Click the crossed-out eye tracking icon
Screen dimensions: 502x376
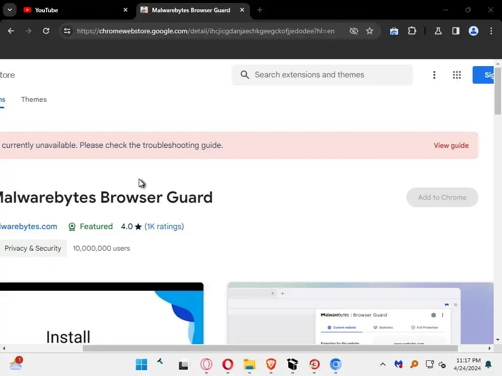[x=354, y=31]
